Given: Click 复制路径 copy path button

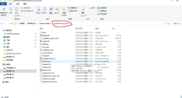Looking at the screenshot, I should pos(26,8).
